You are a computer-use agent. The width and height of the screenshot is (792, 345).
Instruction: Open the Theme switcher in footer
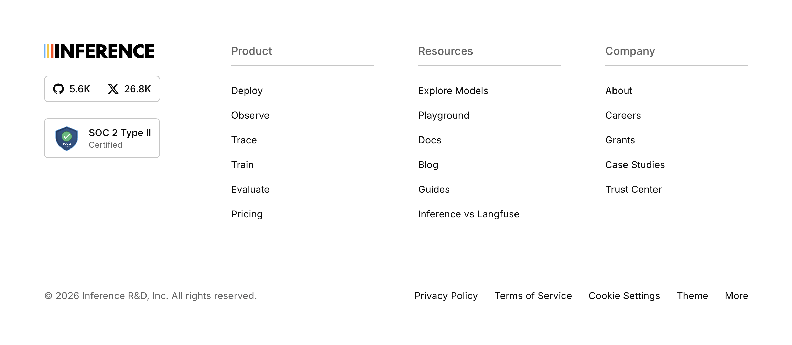coord(693,296)
